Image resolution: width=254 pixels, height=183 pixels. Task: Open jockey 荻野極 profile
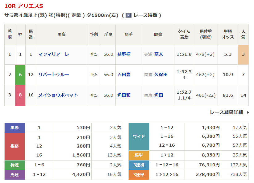click(124, 54)
